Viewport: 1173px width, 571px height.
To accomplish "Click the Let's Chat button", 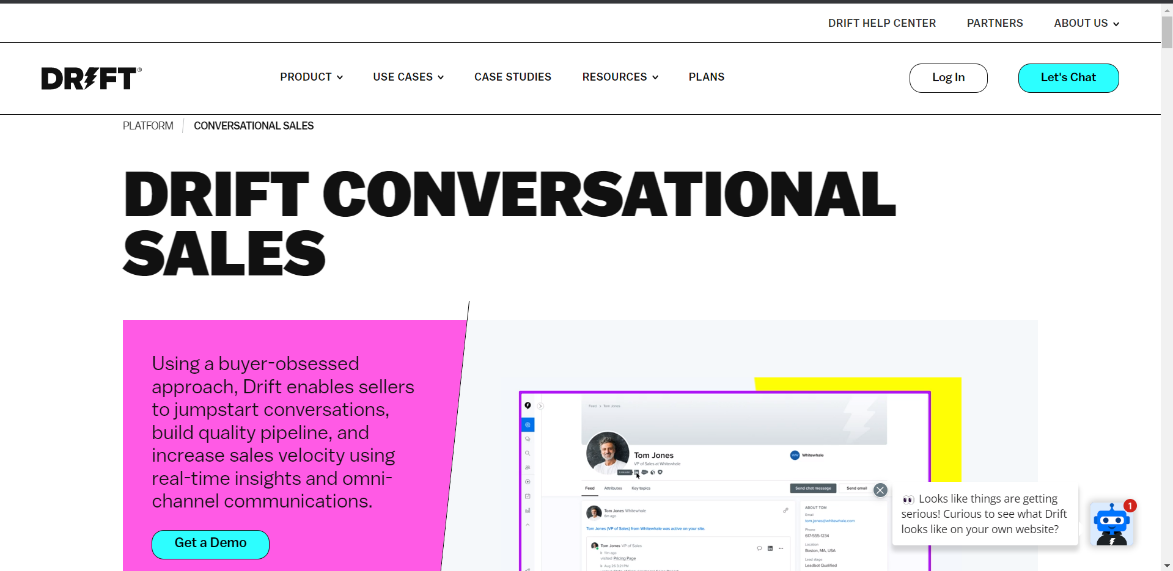I will 1068,78.
